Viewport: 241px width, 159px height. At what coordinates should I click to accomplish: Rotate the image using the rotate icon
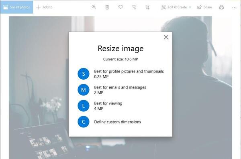pyautogui.click(x=134, y=7)
